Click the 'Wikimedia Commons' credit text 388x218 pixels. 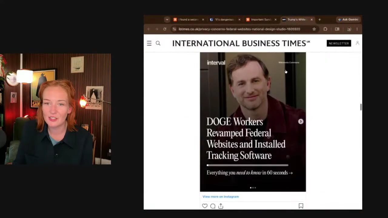tap(289, 62)
